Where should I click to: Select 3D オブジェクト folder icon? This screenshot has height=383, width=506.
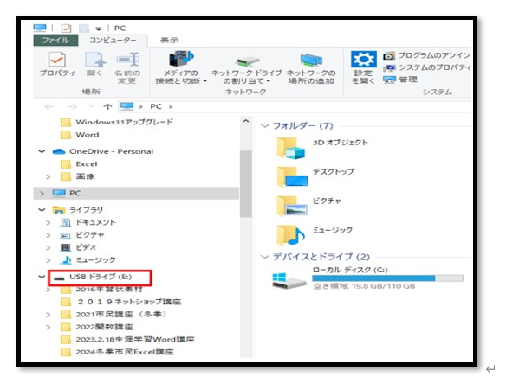tap(290, 148)
